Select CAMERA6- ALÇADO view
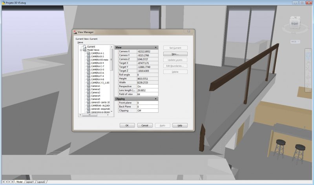Viewport: 314px width, 185px height. (100, 106)
